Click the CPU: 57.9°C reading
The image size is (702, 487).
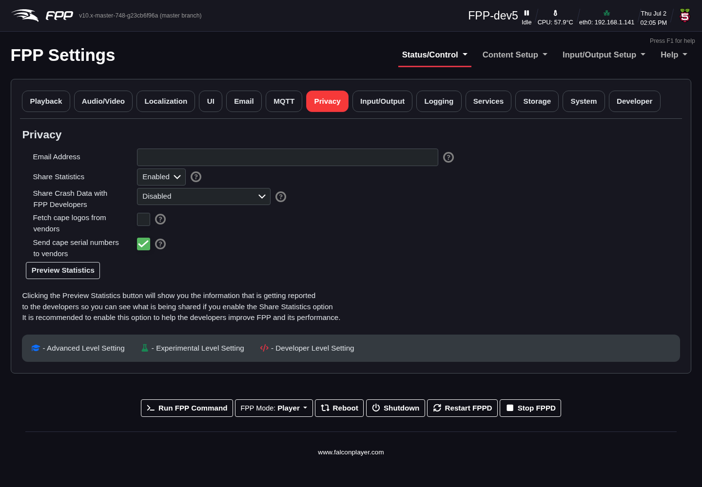[x=555, y=22]
